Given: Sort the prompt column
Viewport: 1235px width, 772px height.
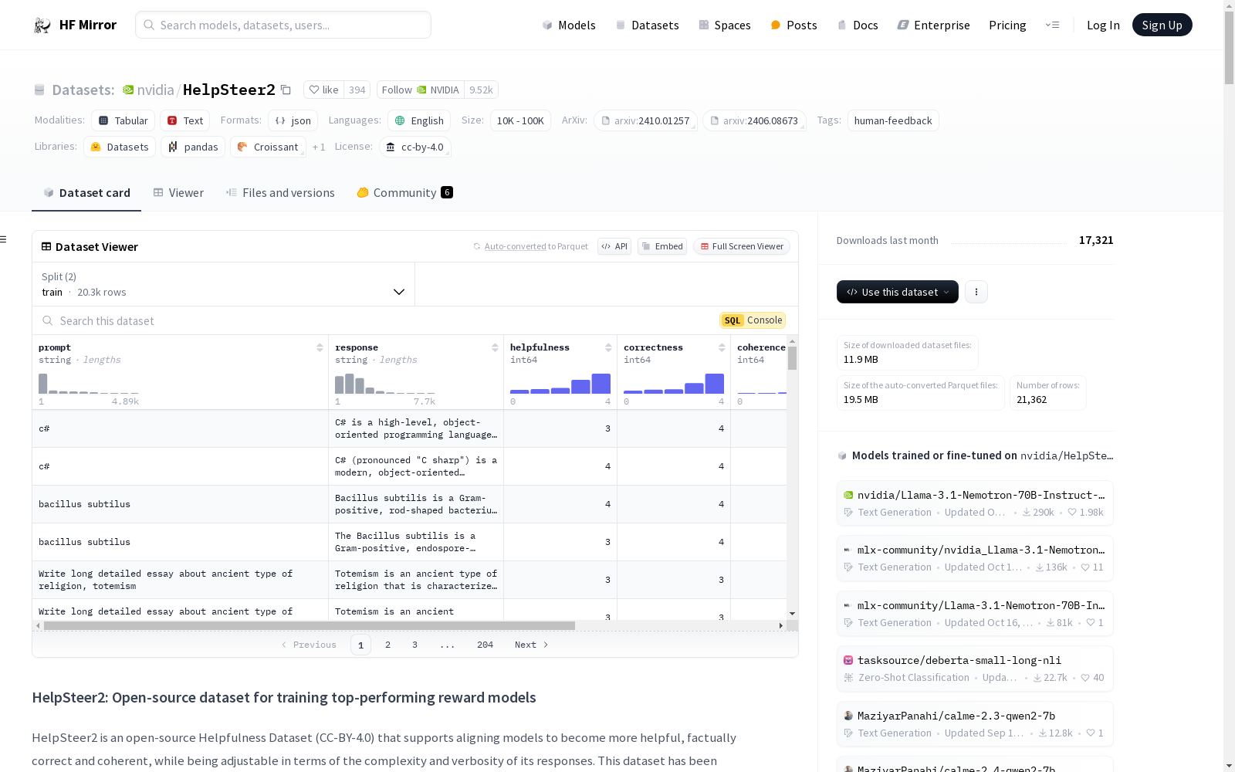Looking at the screenshot, I should tap(320, 347).
